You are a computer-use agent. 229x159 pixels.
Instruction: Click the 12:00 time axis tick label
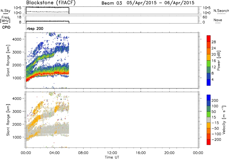pyautogui.click(x=112, y=153)
